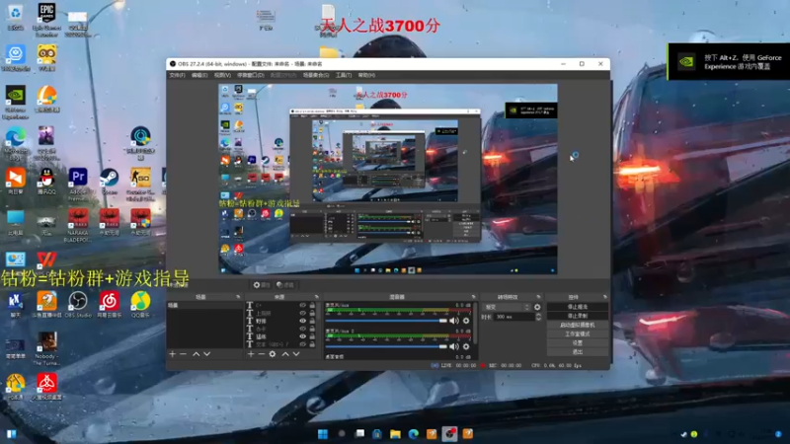Open the second mixer channel's gear settings

coord(466,346)
